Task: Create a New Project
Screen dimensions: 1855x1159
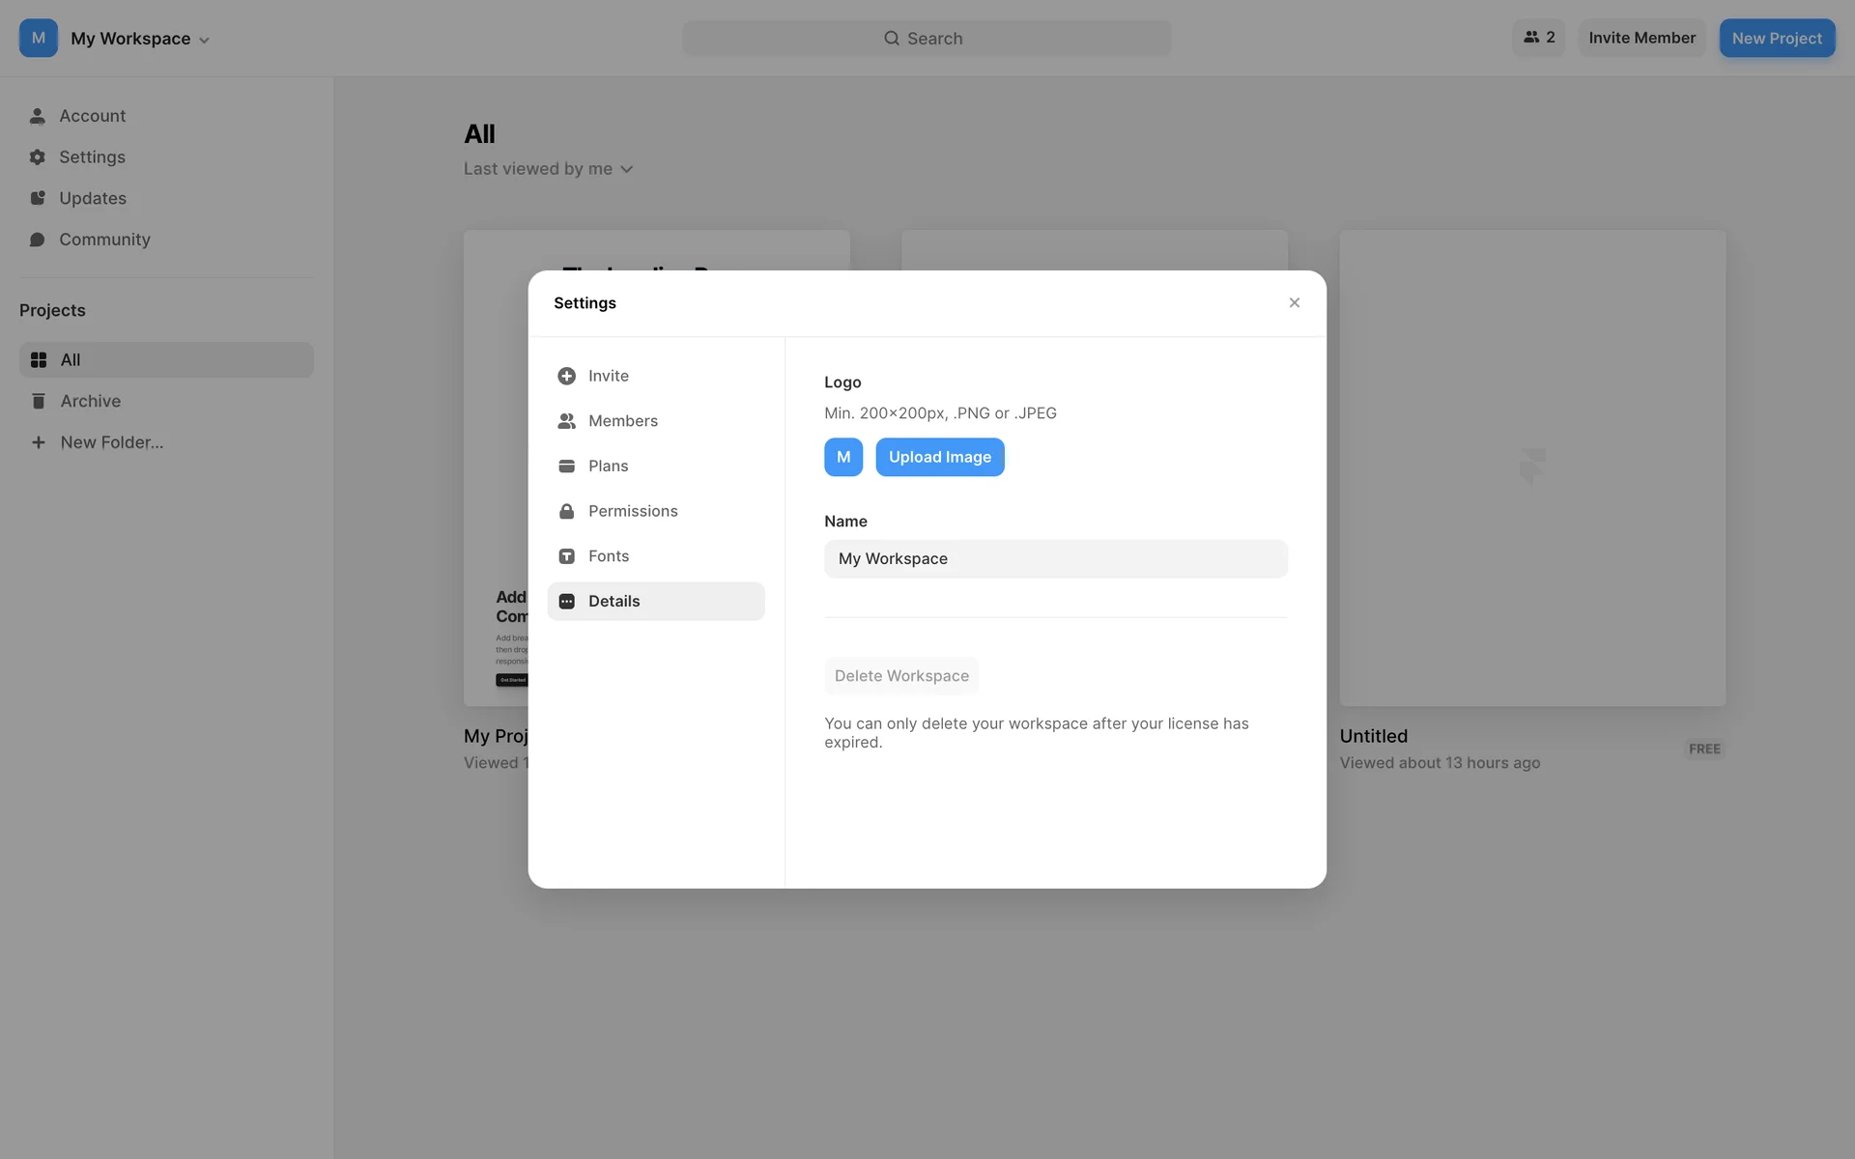Action: pyautogui.click(x=1776, y=39)
